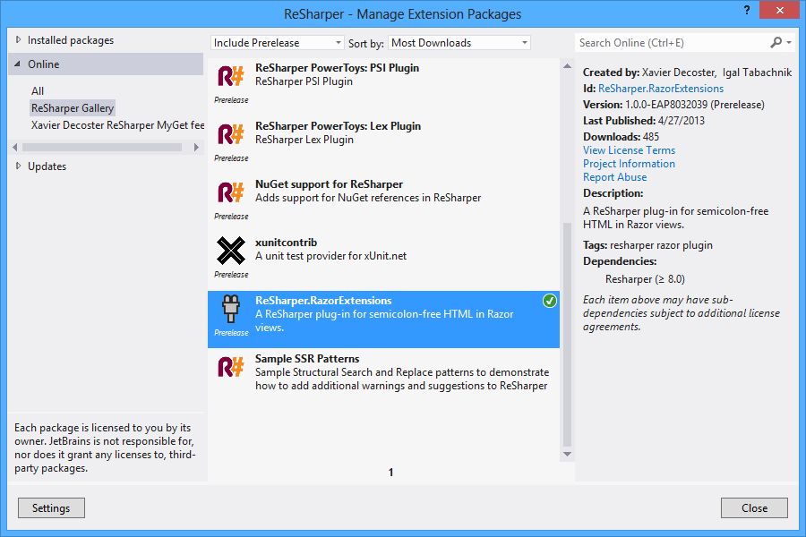Select Sample SSR Patterns title
The height and width of the screenshot is (537, 806).
click(x=307, y=359)
